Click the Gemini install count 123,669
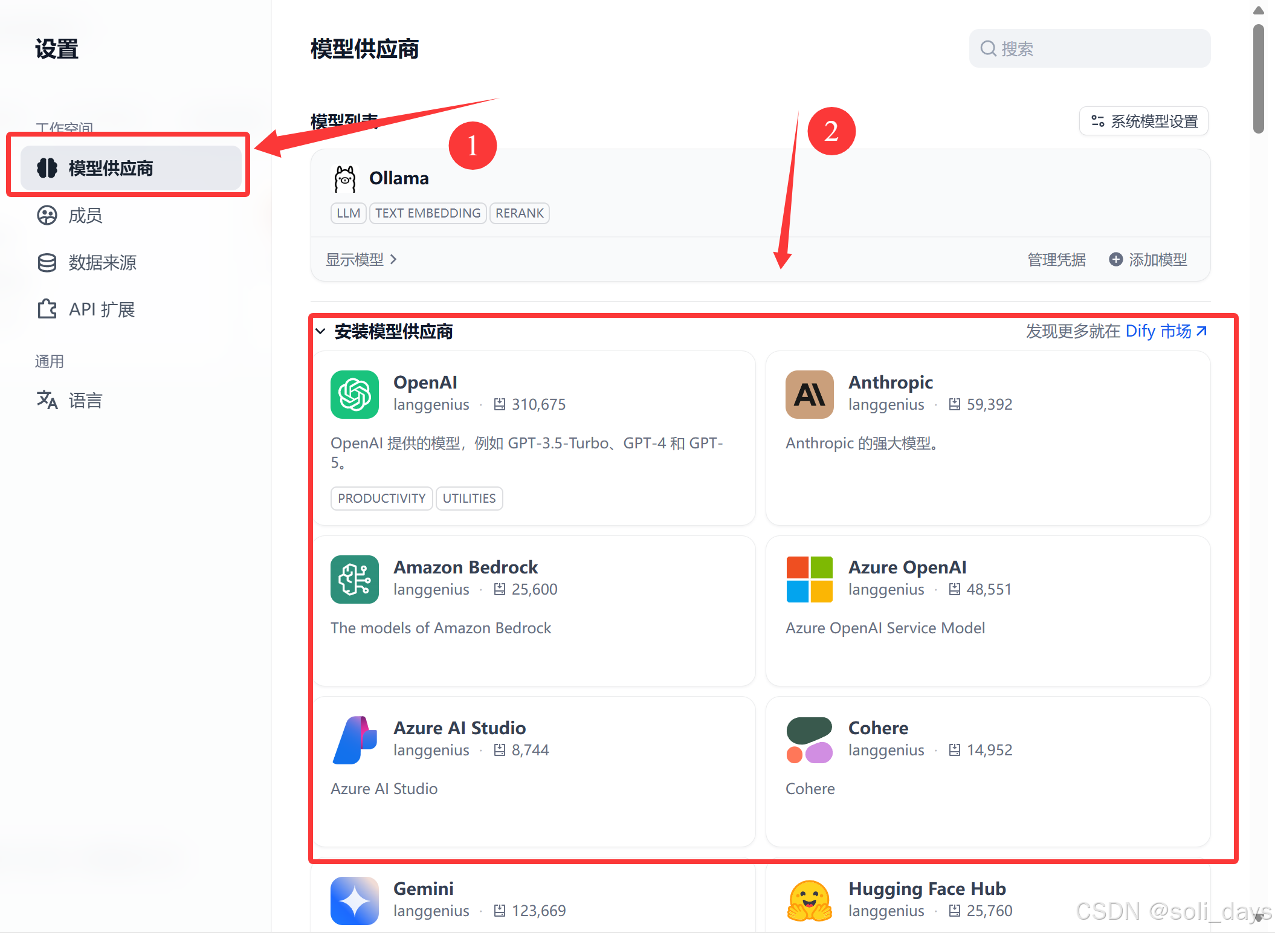 [538, 911]
